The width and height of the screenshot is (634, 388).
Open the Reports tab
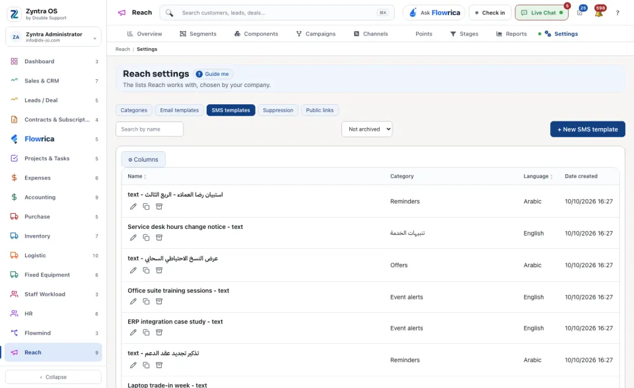click(511, 34)
